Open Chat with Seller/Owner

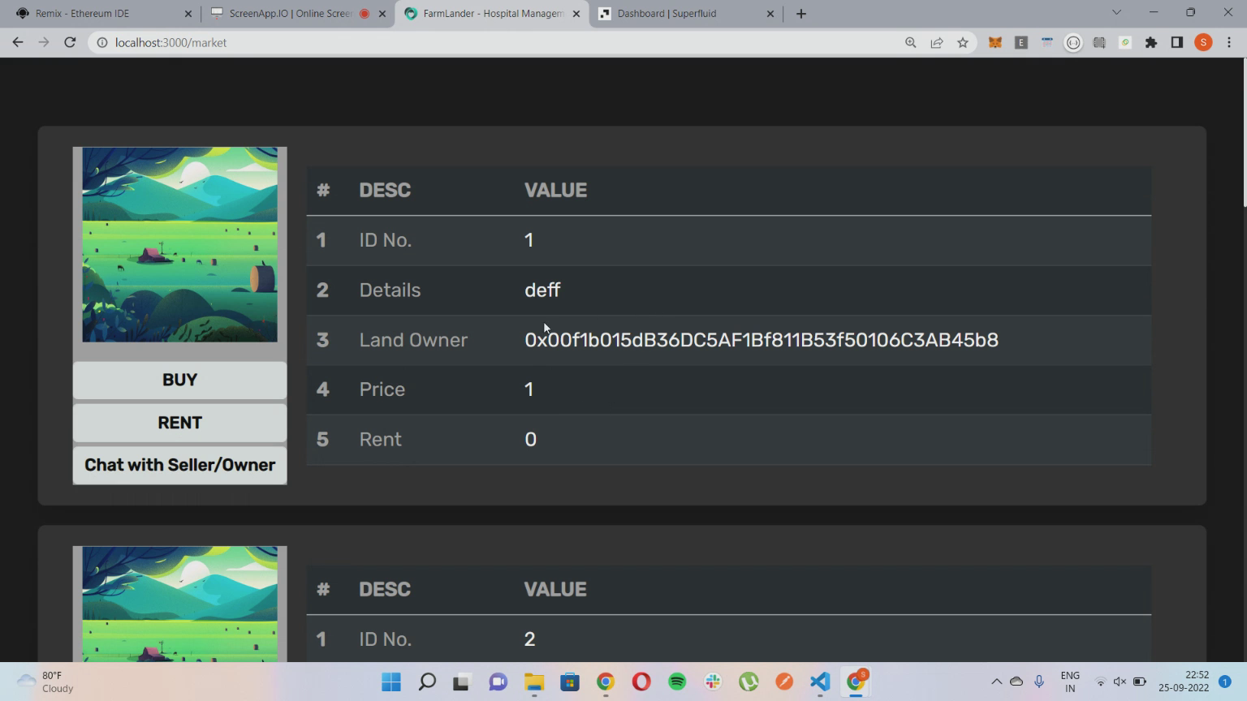(179, 466)
